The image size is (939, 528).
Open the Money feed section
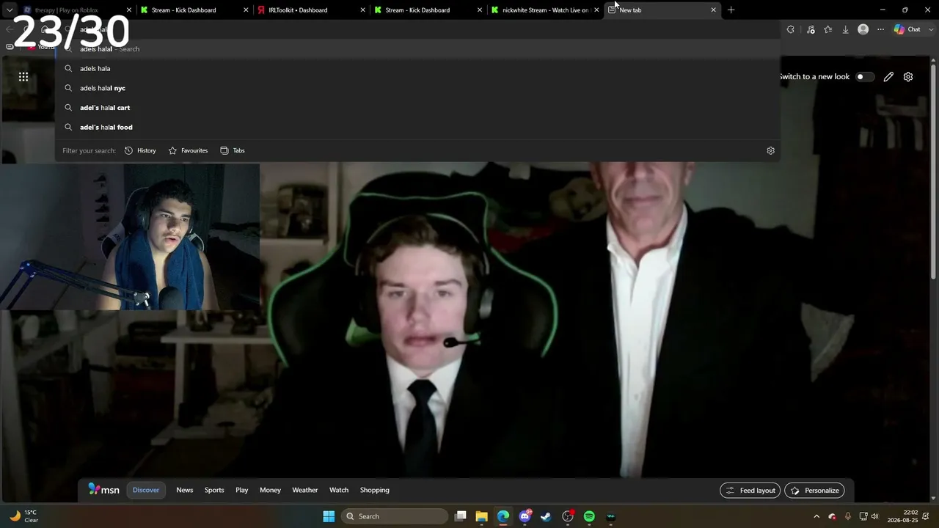(x=270, y=490)
